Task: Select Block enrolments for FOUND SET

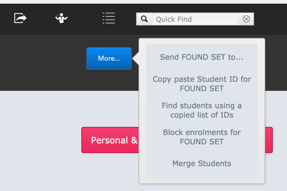Action: 202,137
